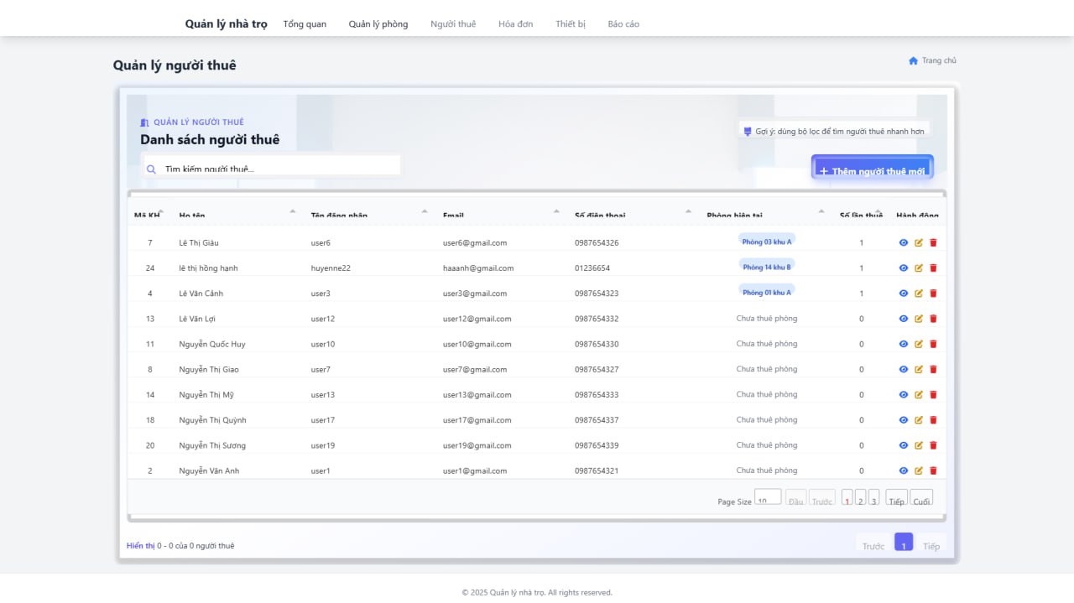The image size is (1074, 603).
Task: Delete Nguyễn Quốc Huy via red trash icon
Action: point(933,343)
